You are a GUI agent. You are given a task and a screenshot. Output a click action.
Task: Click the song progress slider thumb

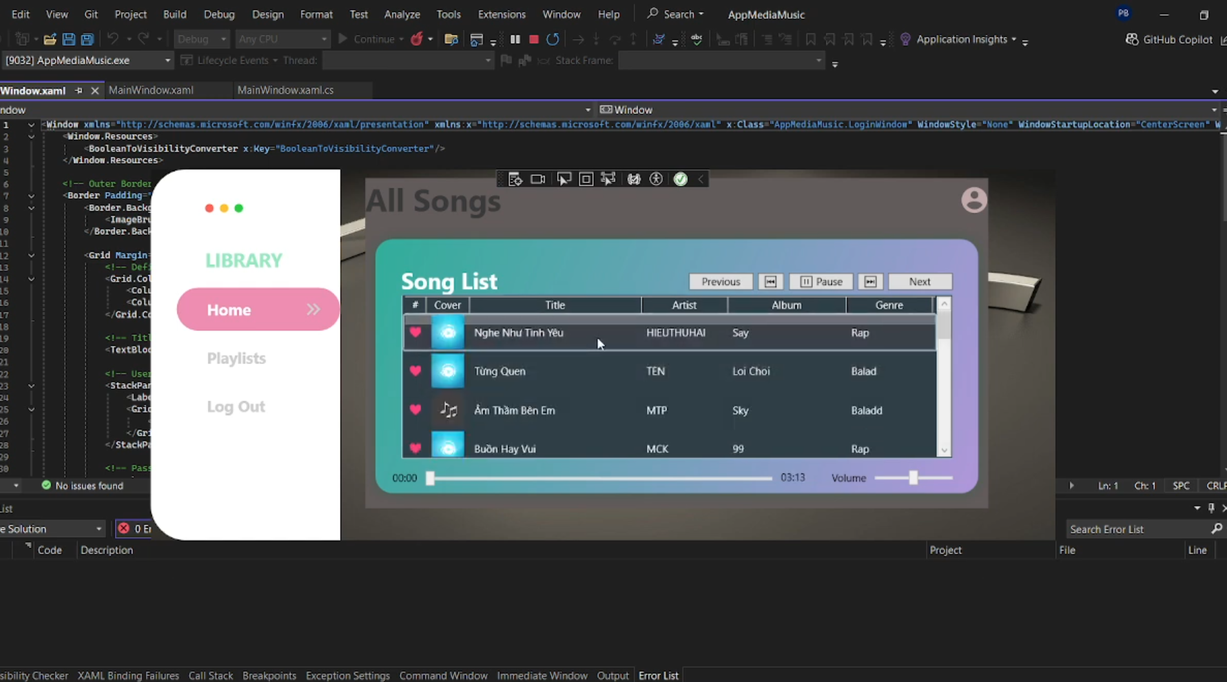tap(430, 478)
